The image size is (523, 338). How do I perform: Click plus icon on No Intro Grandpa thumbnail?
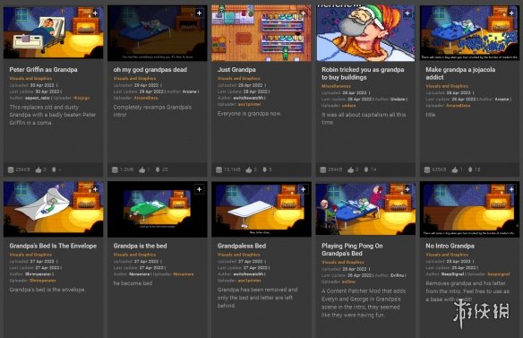(511, 189)
